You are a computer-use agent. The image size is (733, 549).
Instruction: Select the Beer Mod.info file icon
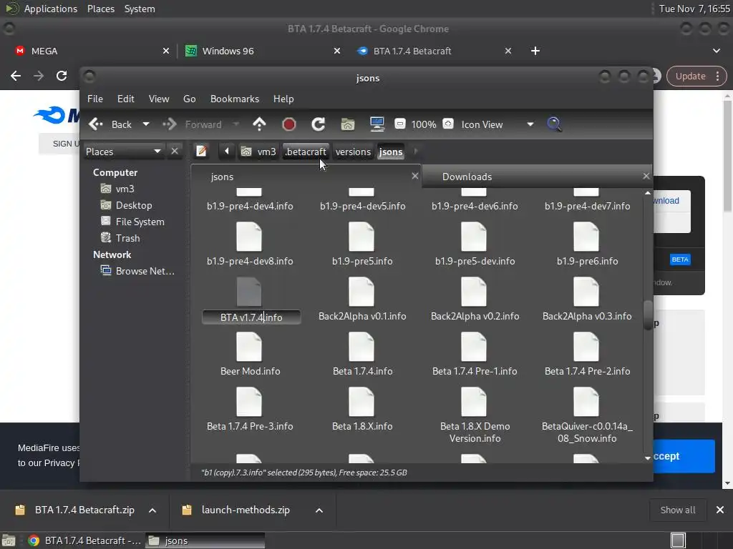click(249, 347)
